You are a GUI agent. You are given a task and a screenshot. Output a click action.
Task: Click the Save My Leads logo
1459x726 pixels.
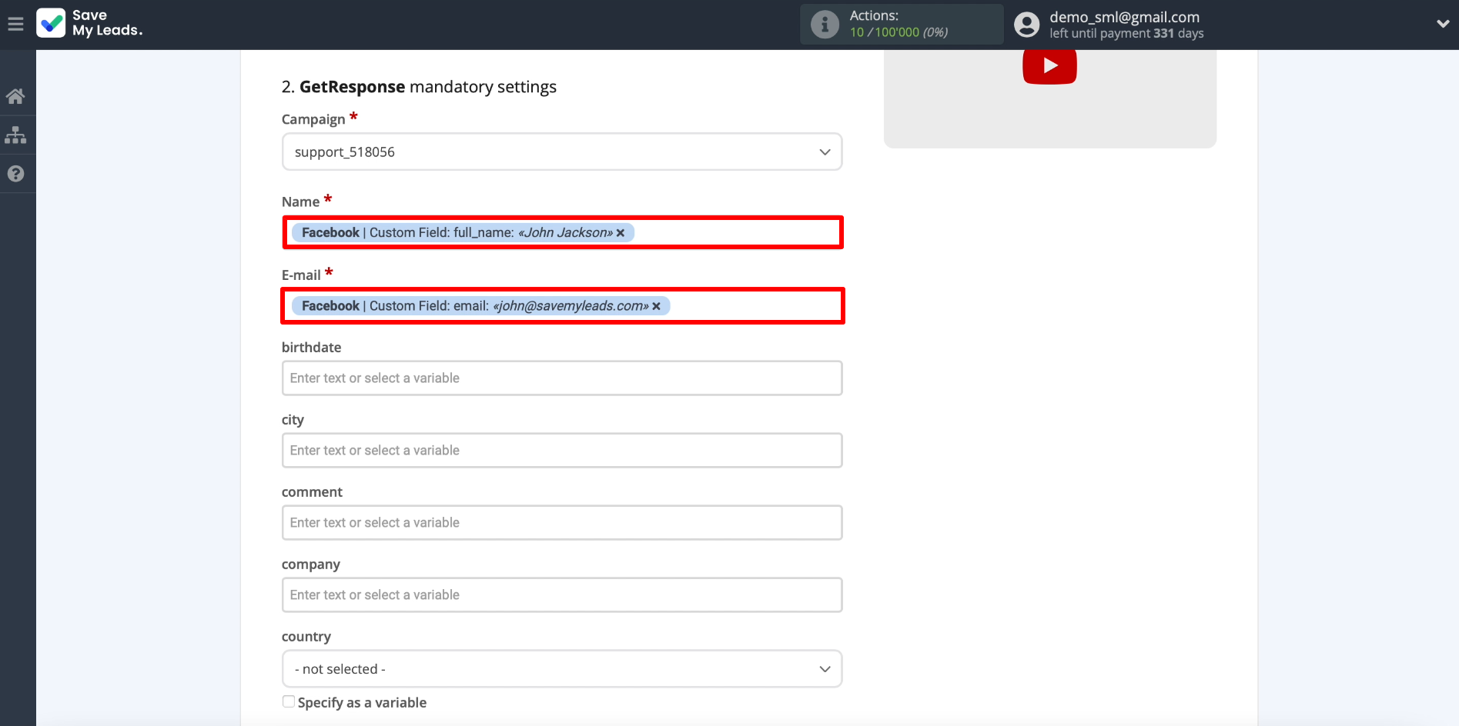(x=89, y=23)
